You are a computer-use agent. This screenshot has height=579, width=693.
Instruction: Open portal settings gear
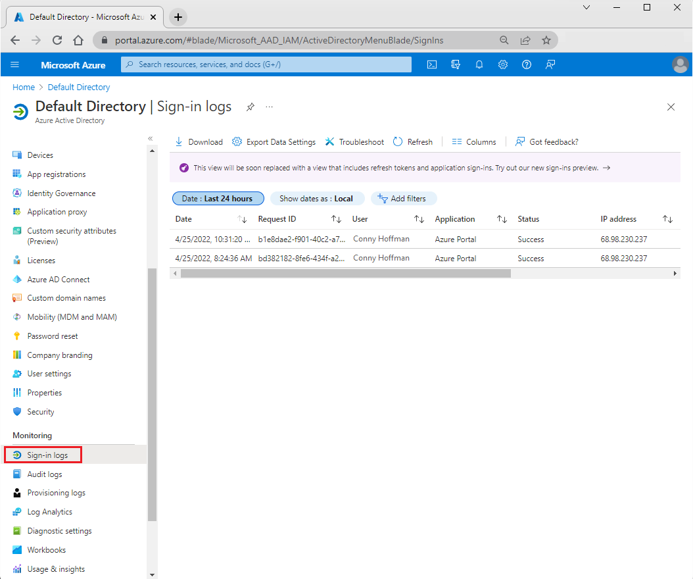pos(502,64)
